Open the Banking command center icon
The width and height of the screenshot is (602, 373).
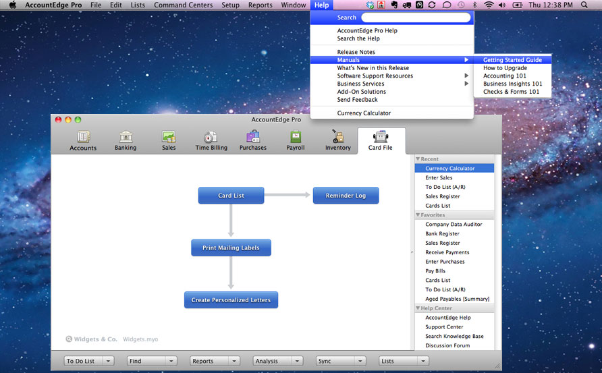[x=126, y=137]
